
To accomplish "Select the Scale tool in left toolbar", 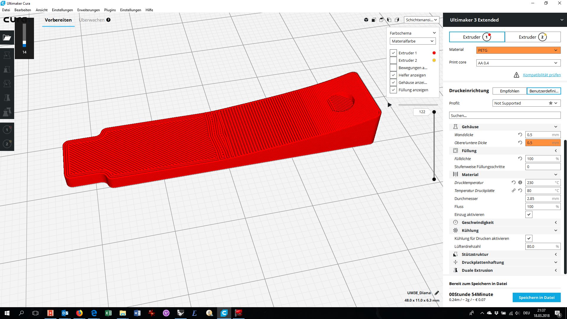I will pyautogui.click(x=7, y=69).
